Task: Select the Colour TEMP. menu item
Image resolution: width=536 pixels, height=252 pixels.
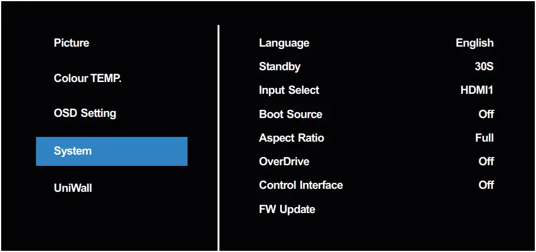Action: tap(87, 78)
